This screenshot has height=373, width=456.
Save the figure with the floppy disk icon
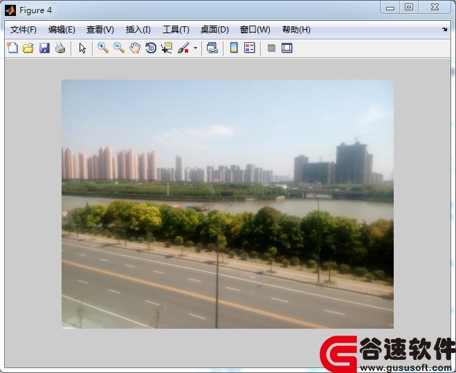tap(44, 48)
